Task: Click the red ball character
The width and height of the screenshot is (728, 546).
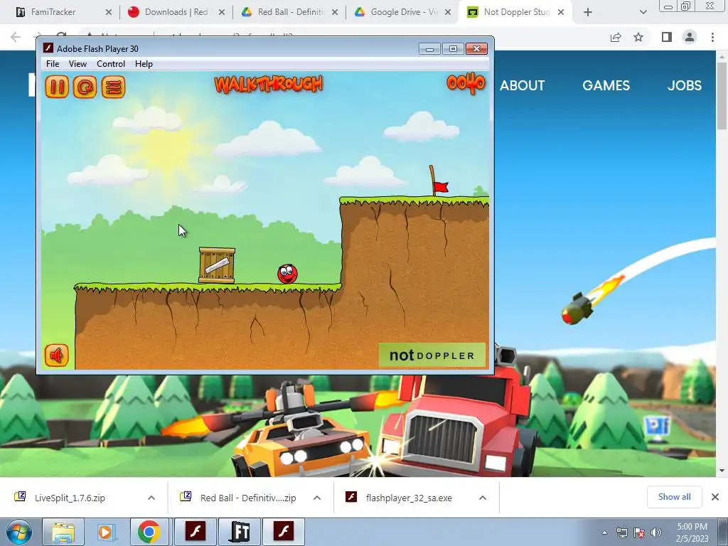Action: tap(287, 274)
